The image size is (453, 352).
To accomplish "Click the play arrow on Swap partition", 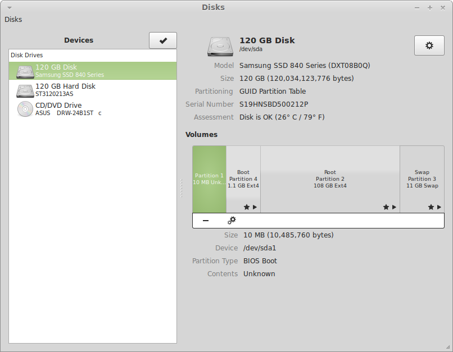I will [439, 207].
